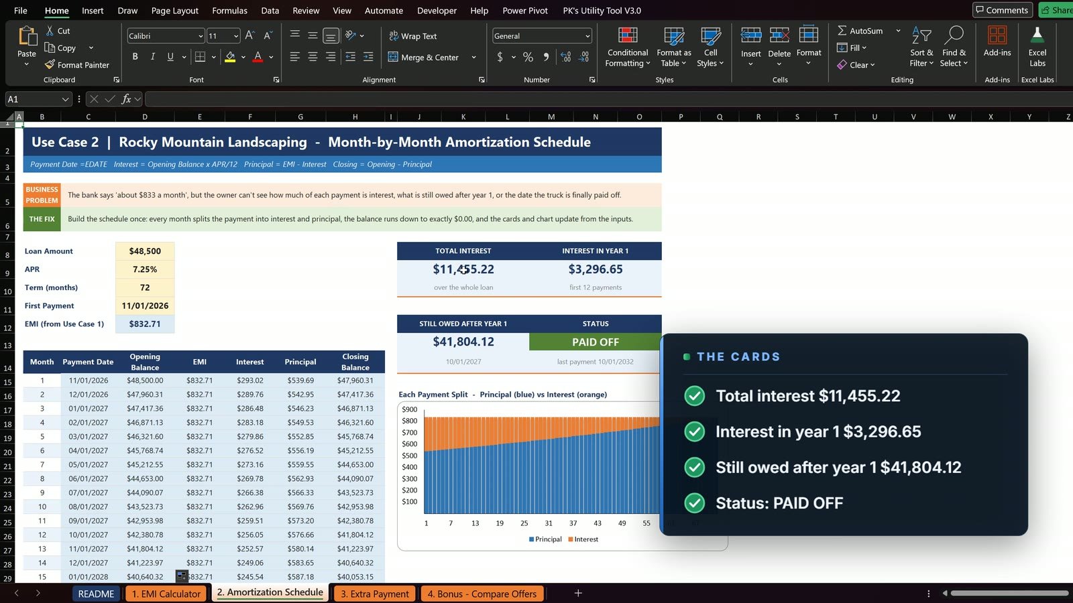Toggle Italic formatting

tap(152, 57)
